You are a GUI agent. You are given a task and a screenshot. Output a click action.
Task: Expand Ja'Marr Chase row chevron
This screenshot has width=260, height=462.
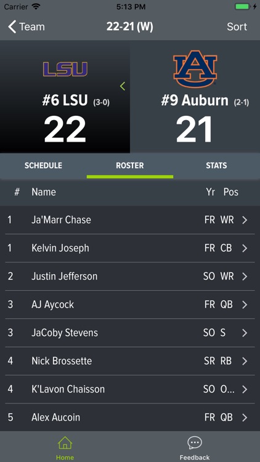(245, 220)
